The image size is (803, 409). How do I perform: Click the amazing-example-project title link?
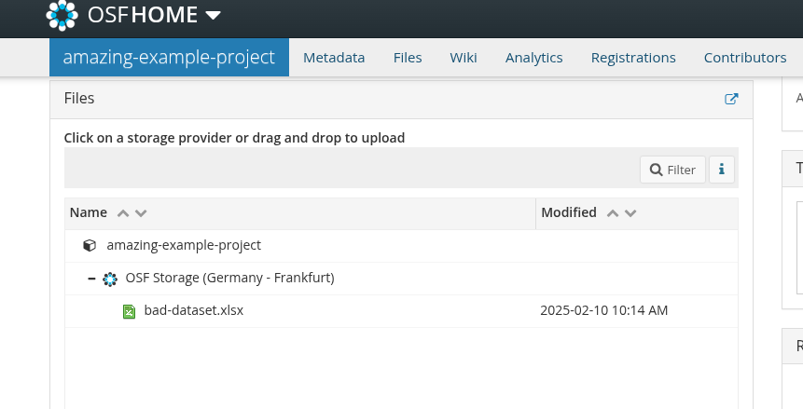[x=169, y=58]
